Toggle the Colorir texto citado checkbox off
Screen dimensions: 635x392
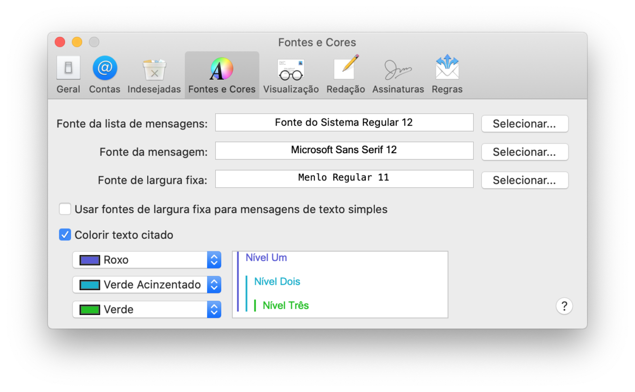tap(65, 234)
